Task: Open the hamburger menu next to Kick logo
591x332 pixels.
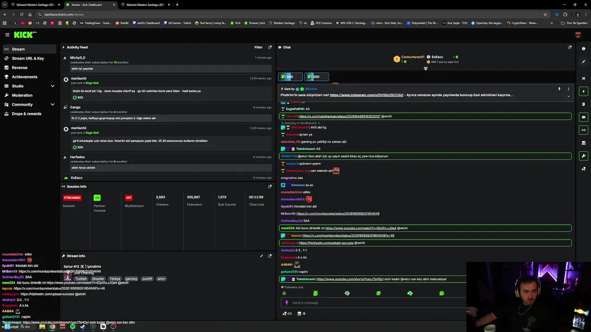Action: tap(7, 35)
